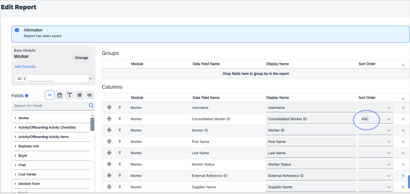The height and width of the screenshot is (194, 410).
Task: Remove the Supplier Name column
Action: [x=403, y=187]
